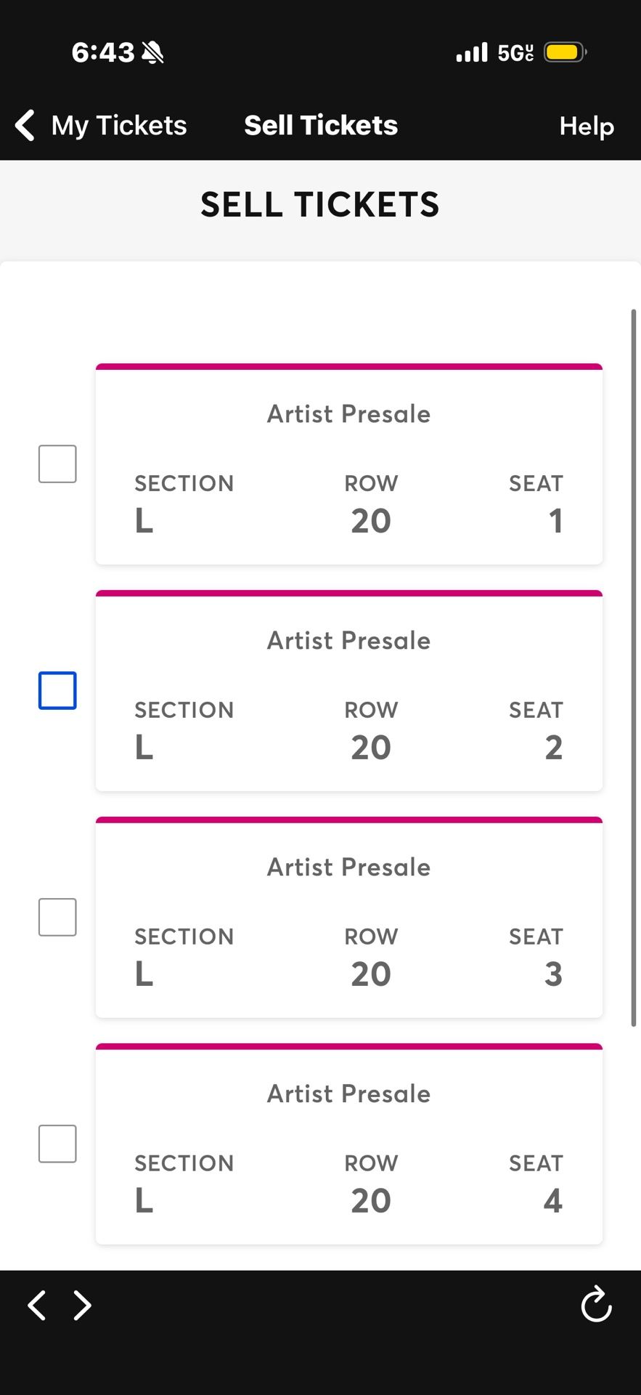This screenshot has width=641, height=1395.
Task: Tap the muted bell icon in status bar
Action: [x=153, y=52]
